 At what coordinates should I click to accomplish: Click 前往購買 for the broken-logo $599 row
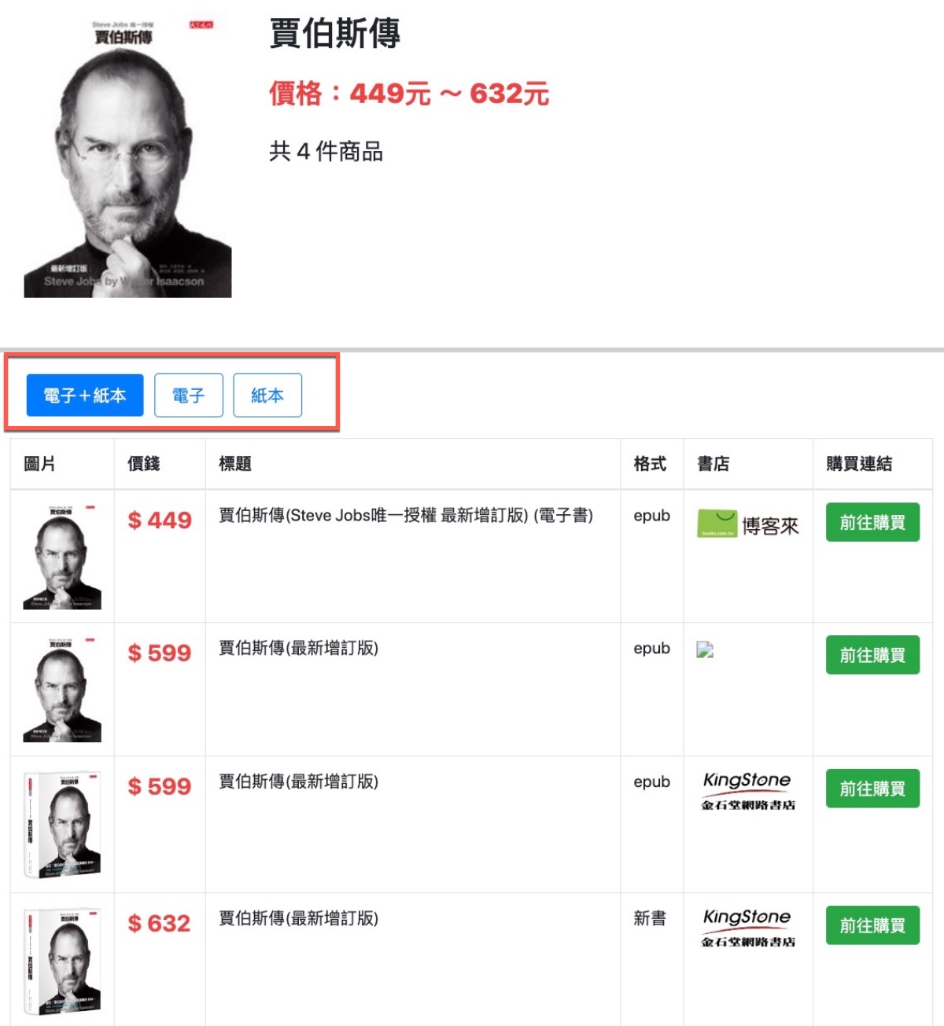tap(872, 655)
